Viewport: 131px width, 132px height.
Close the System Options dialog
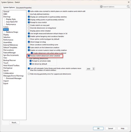coord(129,2)
